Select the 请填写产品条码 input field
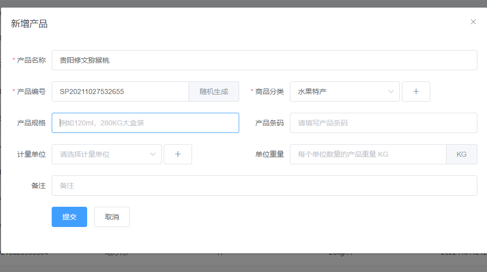This screenshot has width=487, height=272. (x=383, y=123)
